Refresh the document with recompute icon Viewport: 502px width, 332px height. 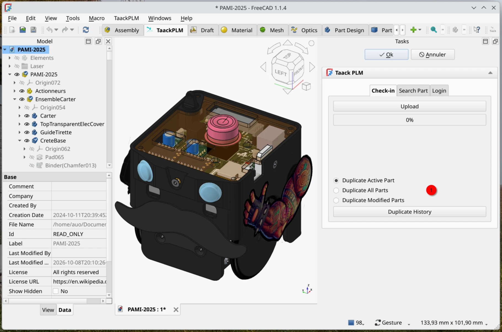[86, 30]
